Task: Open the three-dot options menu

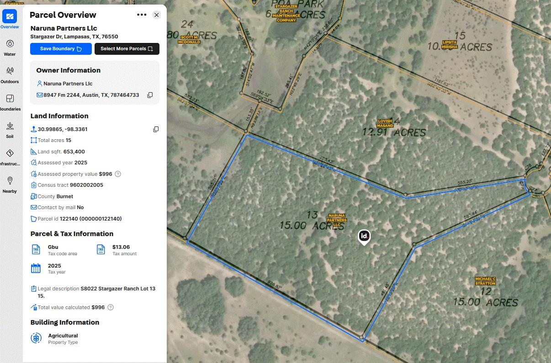Action: pyautogui.click(x=142, y=15)
